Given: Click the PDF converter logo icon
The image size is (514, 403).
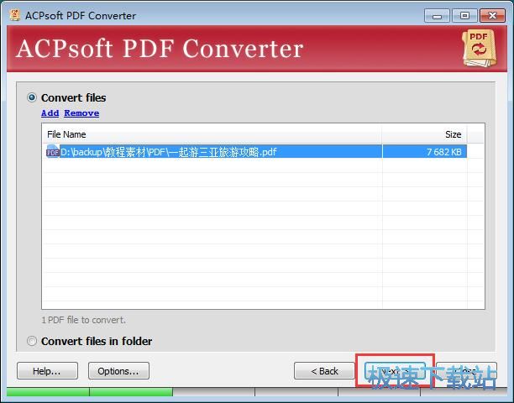Looking at the screenshot, I should [x=480, y=49].
